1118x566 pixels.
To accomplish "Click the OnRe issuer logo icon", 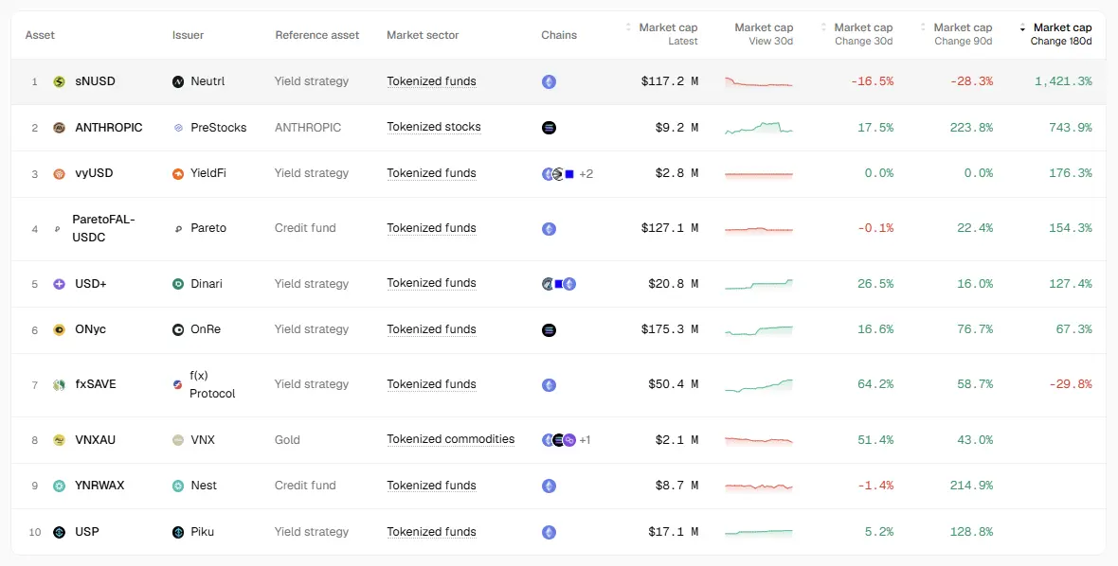I will click(178, 329).
